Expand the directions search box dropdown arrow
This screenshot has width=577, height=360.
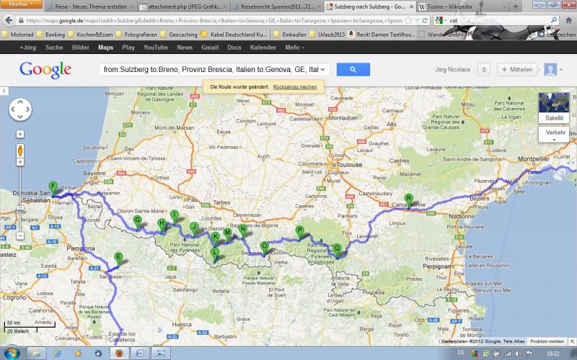(x=322, y=69)
